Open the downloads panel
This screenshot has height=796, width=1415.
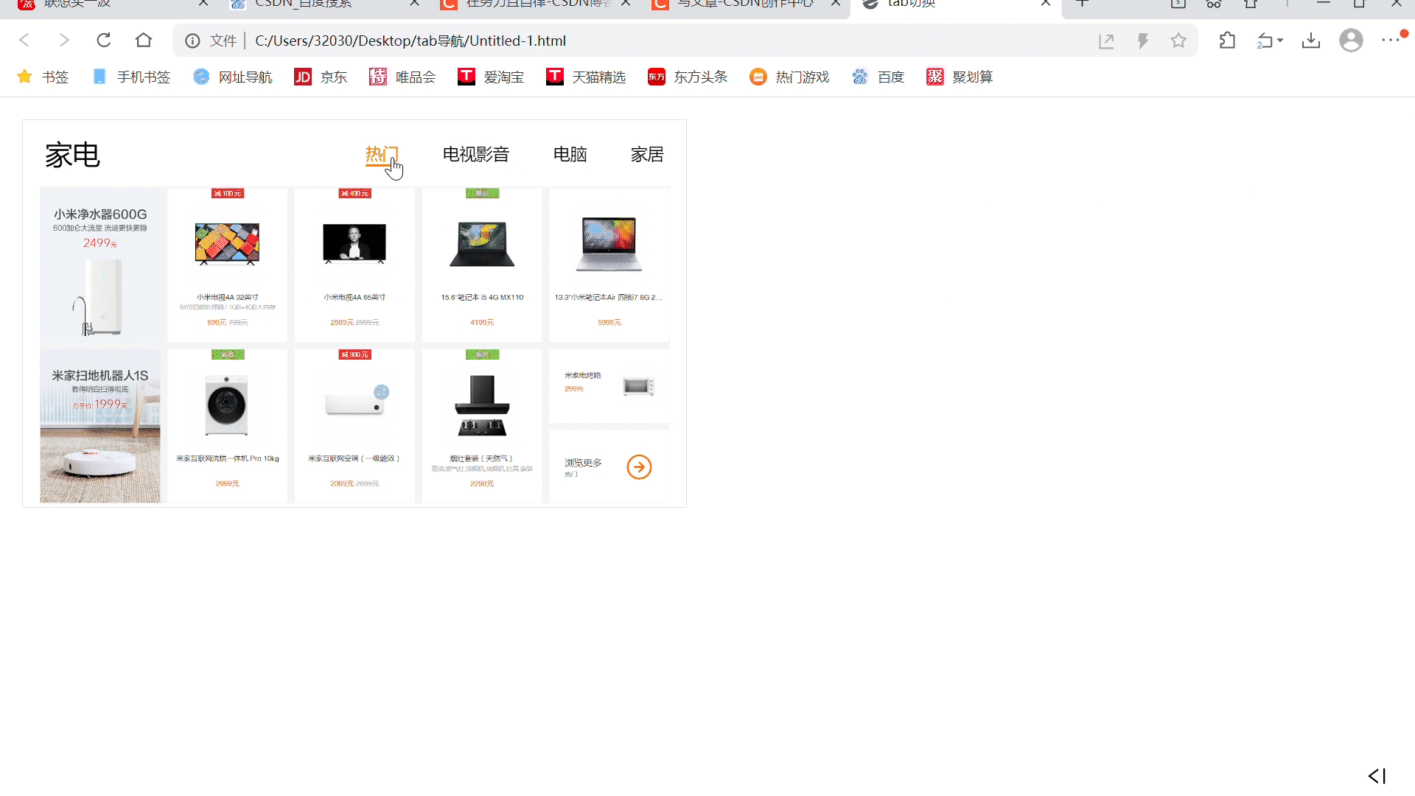click(1311, 41)
